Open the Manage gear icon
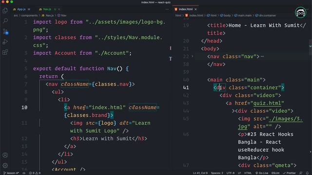The image size is (312, 175). (5, 165)
